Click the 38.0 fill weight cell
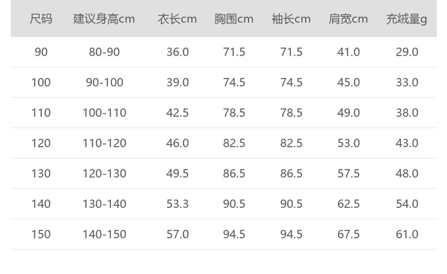This screenshot has height=274, width=447. (406, 113)
